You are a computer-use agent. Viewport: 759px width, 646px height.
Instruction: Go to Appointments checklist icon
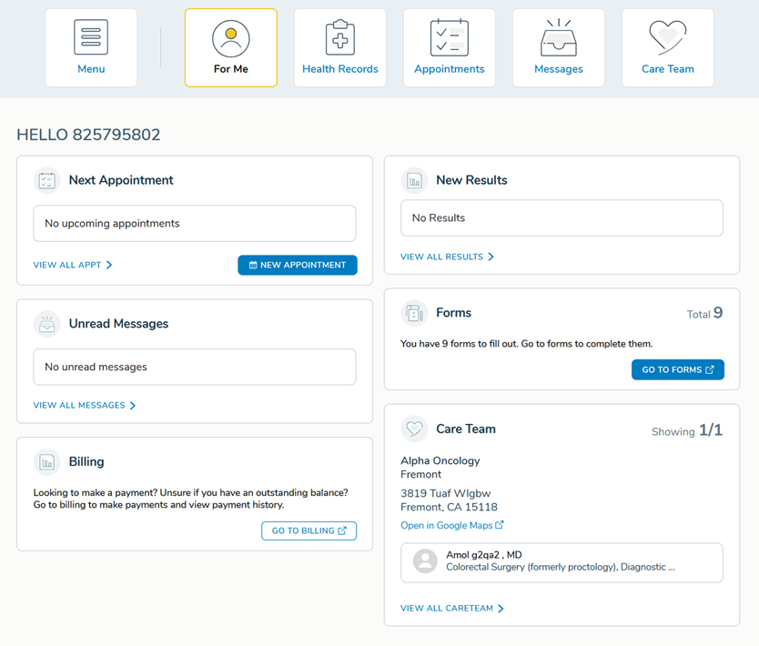(450, 38)
